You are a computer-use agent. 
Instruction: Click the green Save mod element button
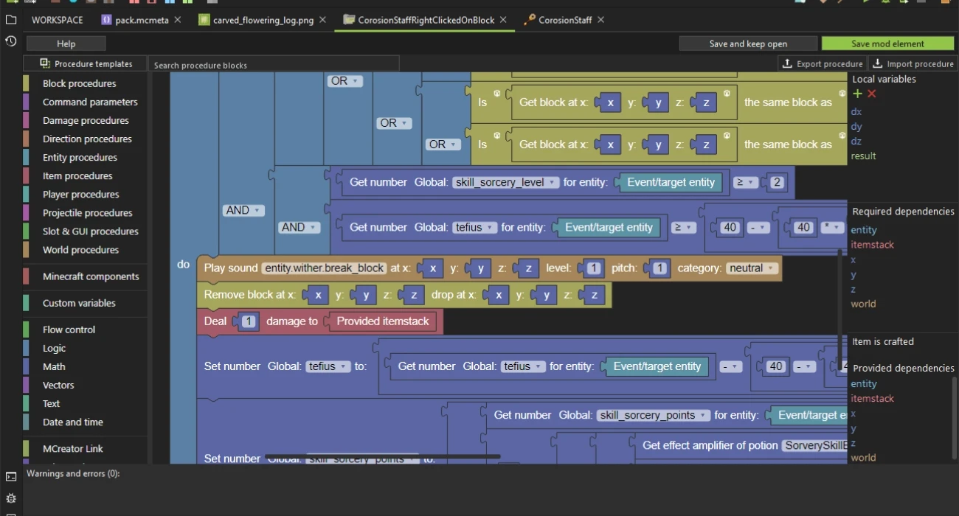pyautogui.click(x=888, y=43)
